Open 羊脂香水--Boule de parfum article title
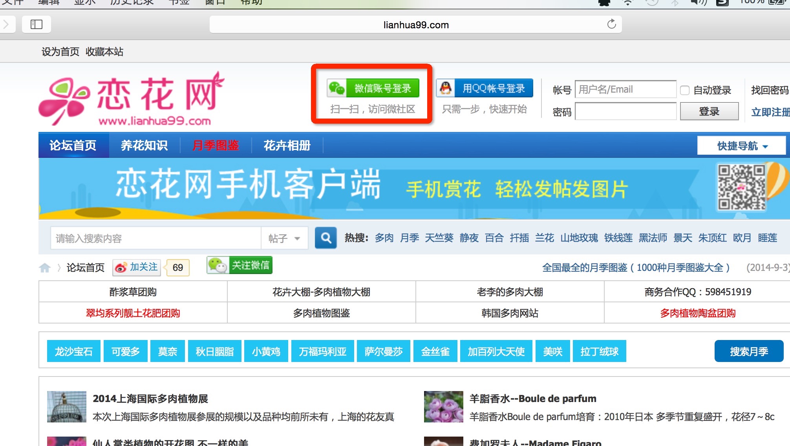Screen dimensions: 790x446 pyautogui.click(x=533, y=398)
